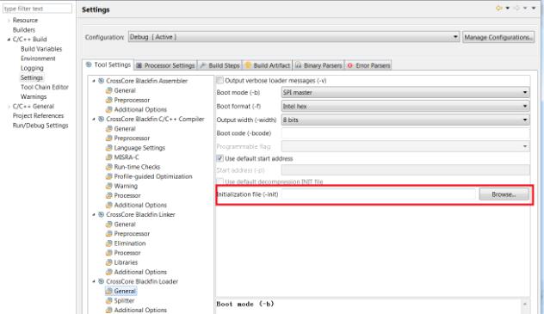Screen dimensions: 544x314
Task: Click the Linker Elimination option icon
Action: point(109,243)
